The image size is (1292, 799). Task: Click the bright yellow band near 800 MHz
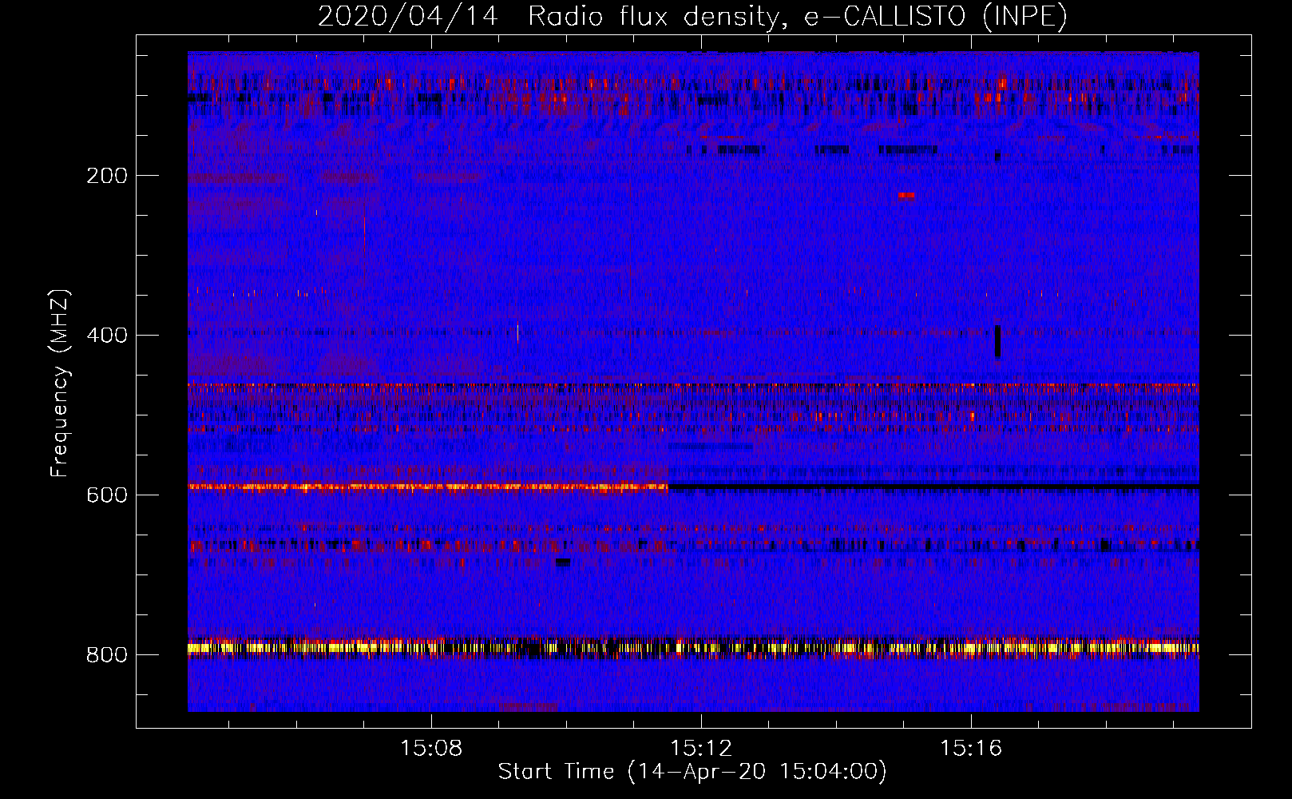693,648
